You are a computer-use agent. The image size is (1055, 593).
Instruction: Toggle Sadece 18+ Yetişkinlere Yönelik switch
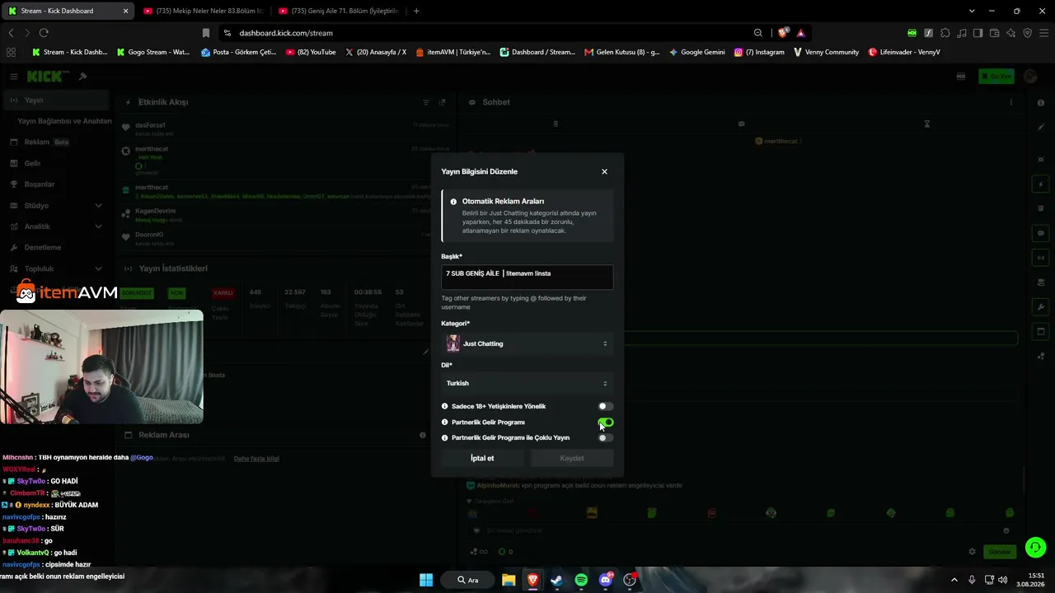point(606,406)
